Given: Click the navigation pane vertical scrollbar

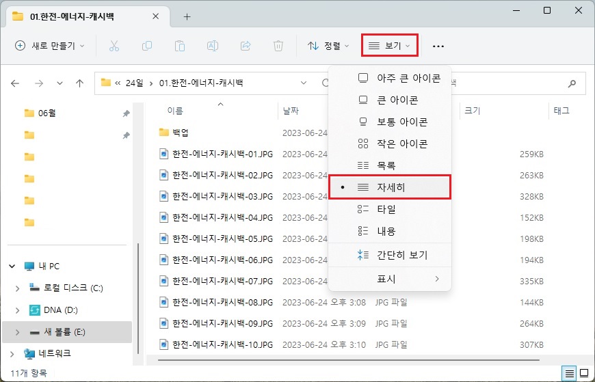Looking at the screenshot, I should (x=138, y=298).
